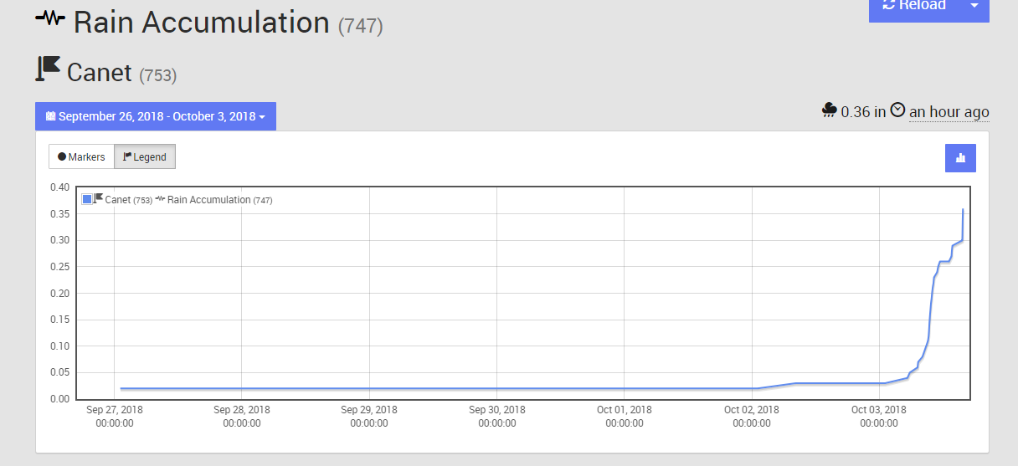The image size is (1018, 466).
Task: Click the pulse icon beside Rain Accumulation title
Action: coord(50,18)
